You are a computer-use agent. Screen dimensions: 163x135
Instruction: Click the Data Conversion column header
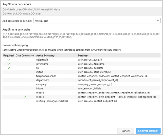coord(25,56)
